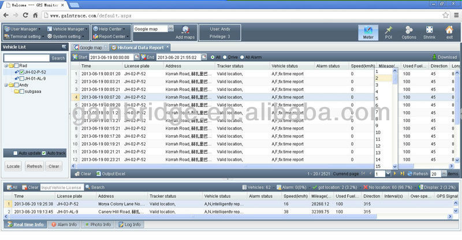Open browser home page
The image size is (462, 240).
coord(35,15)
